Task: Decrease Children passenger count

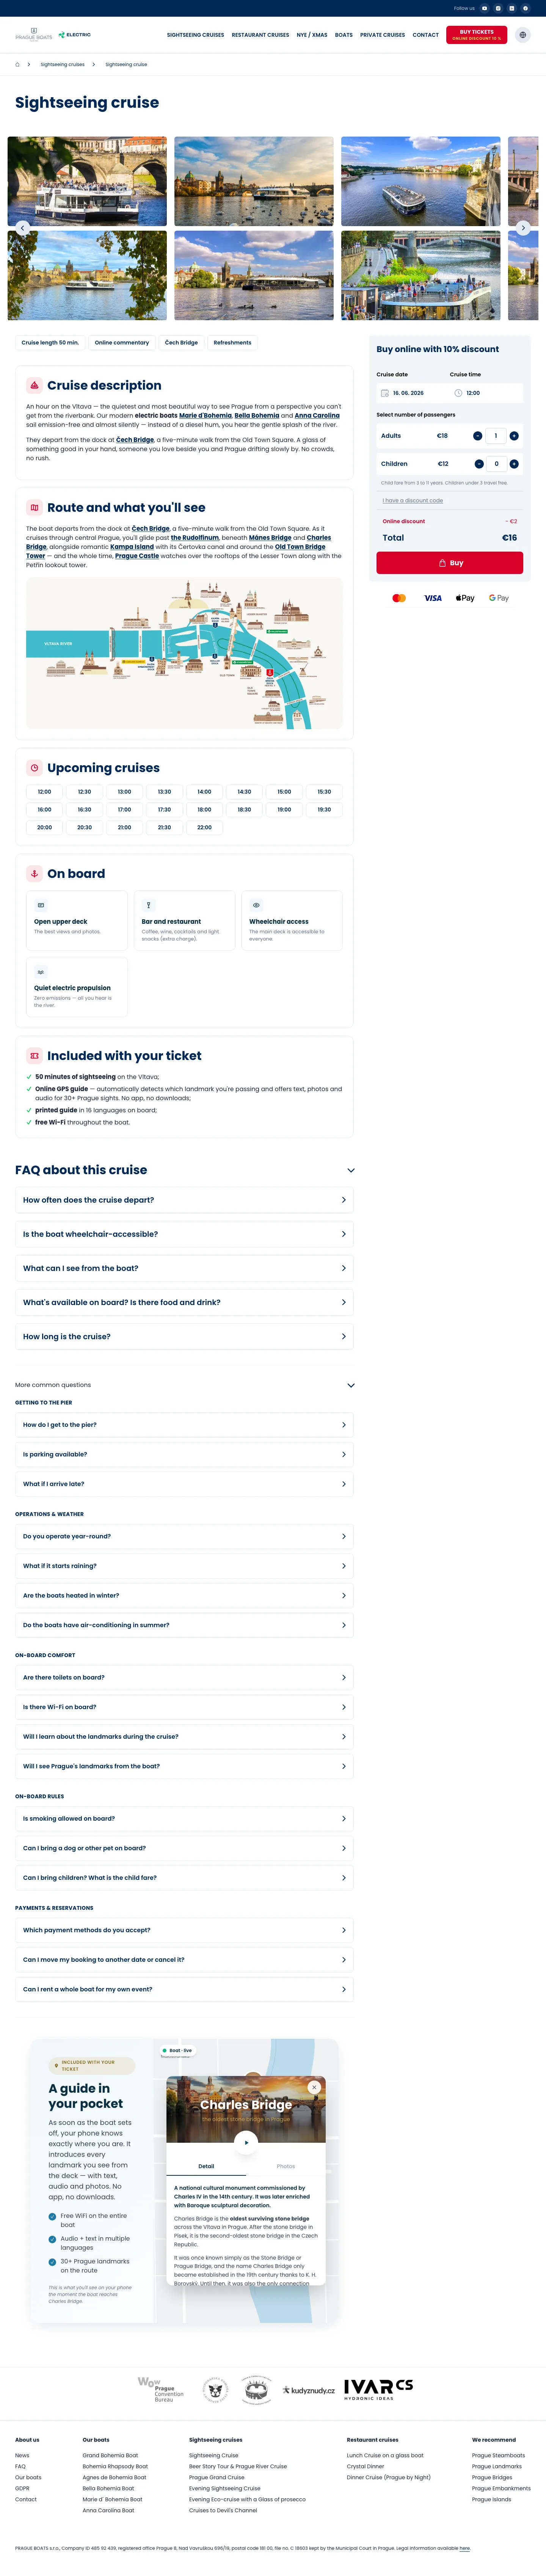Action: (x=479, y=464)
